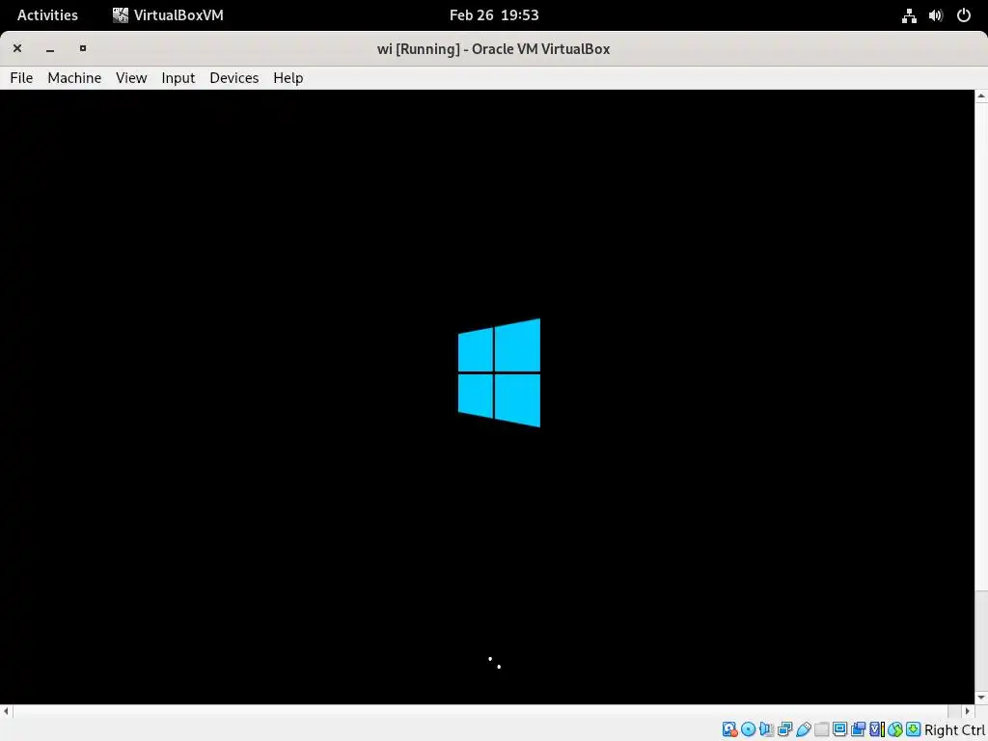988x741 pixels.
Task: Maximize the VirtualBox VM window
Action: coord(83,48)
